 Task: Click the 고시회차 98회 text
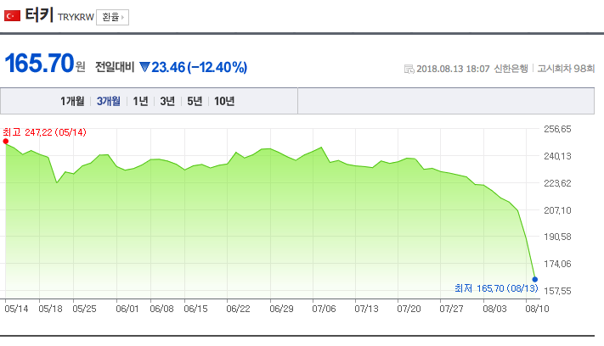tap(566, 69)
